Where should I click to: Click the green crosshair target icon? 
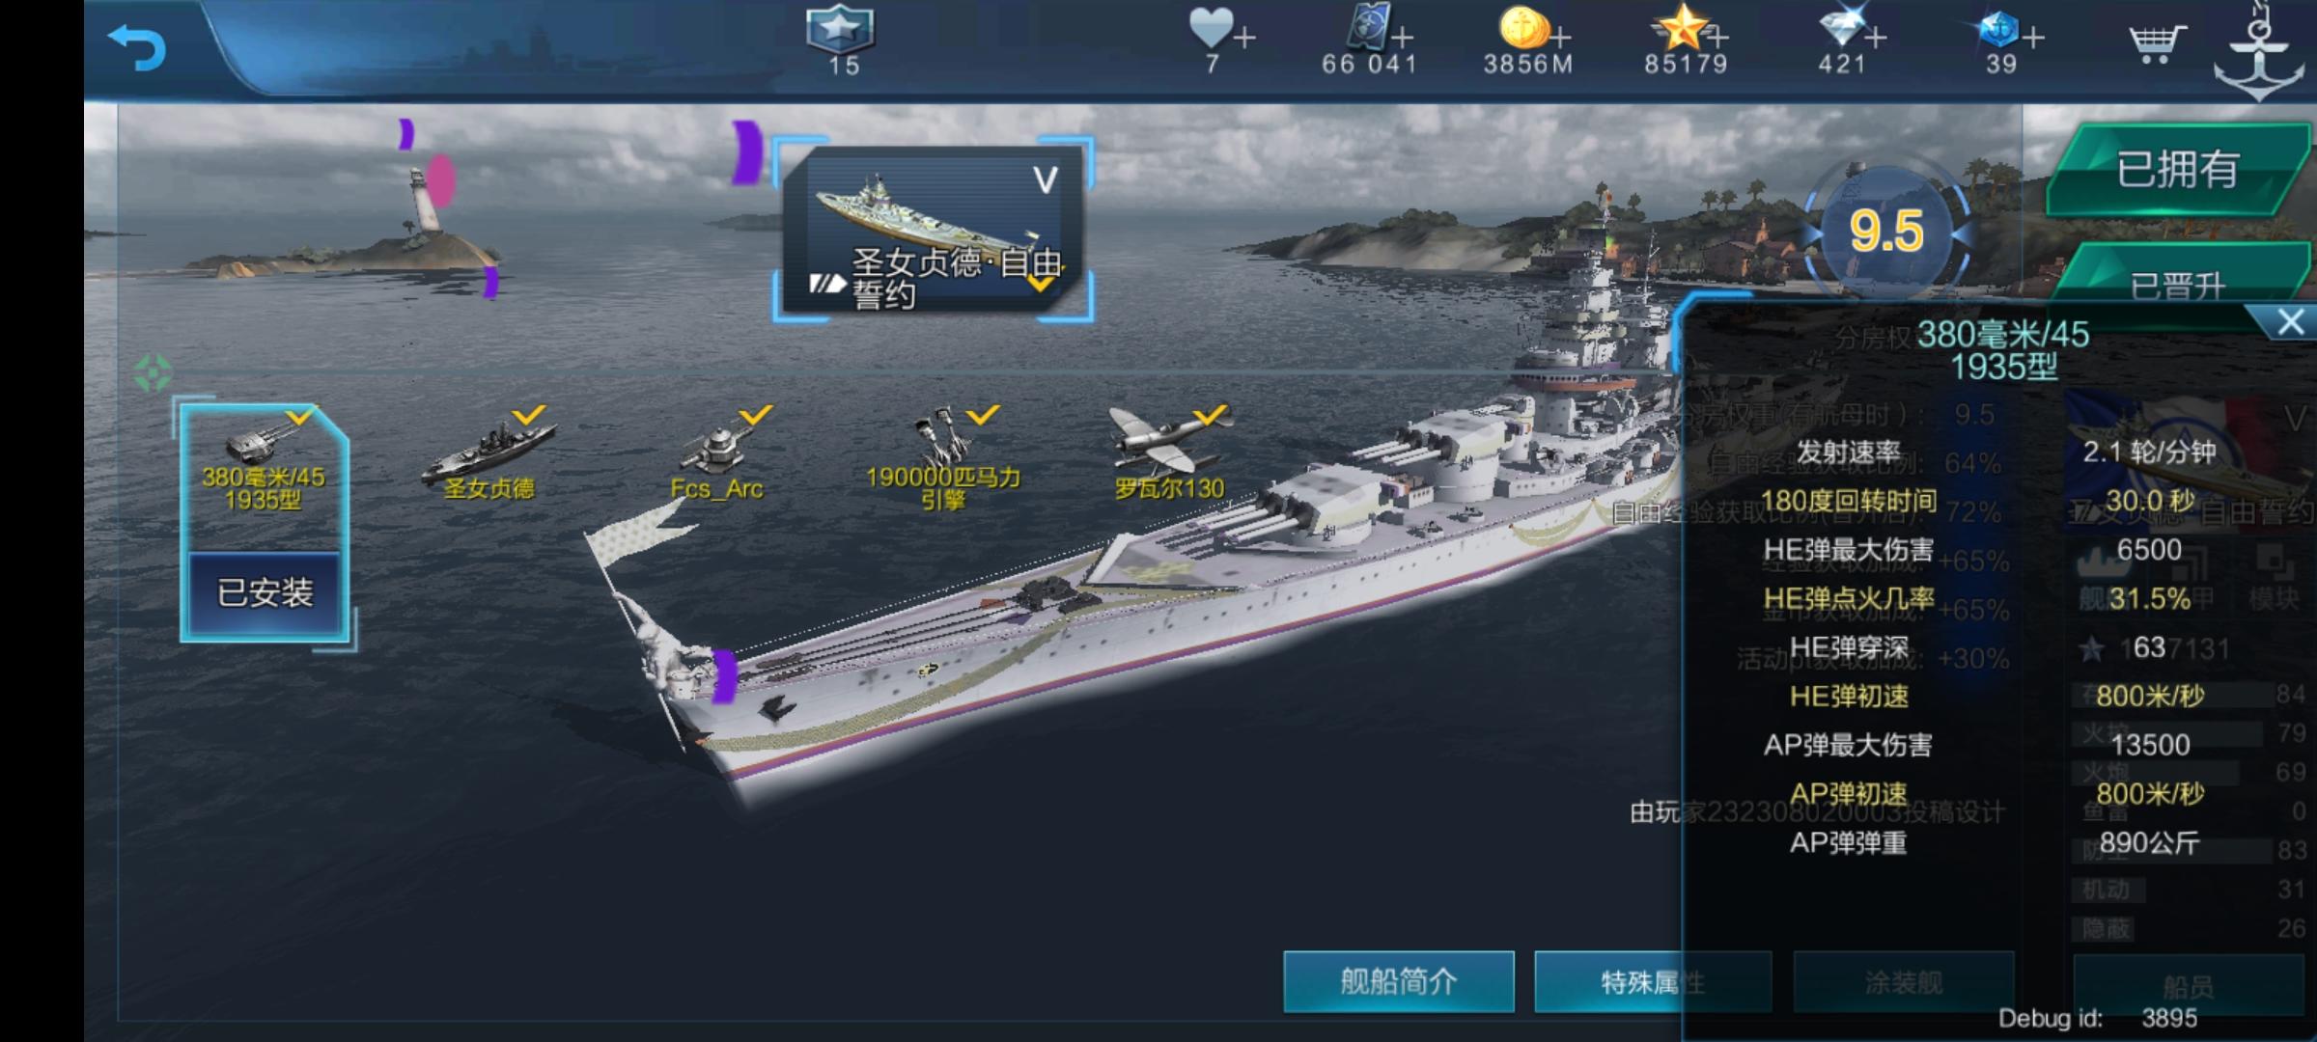[153, 373]
